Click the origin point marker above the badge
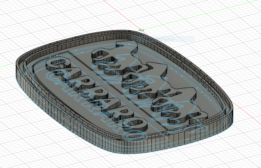 141,30
